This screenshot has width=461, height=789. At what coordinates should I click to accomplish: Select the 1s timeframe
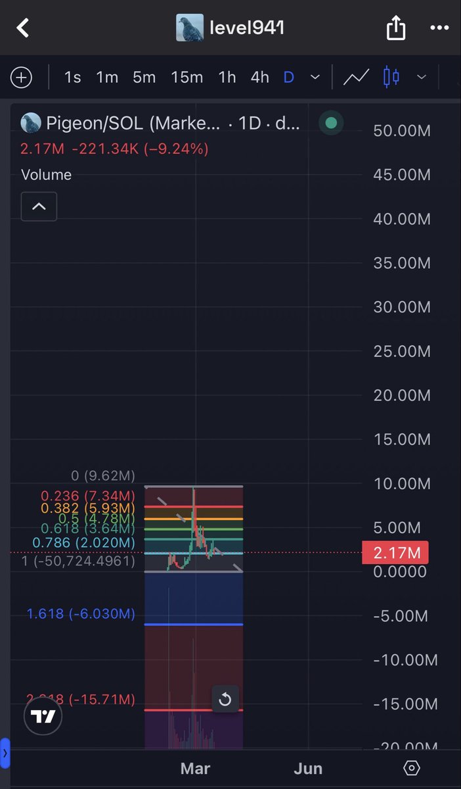tap(72, 78)
